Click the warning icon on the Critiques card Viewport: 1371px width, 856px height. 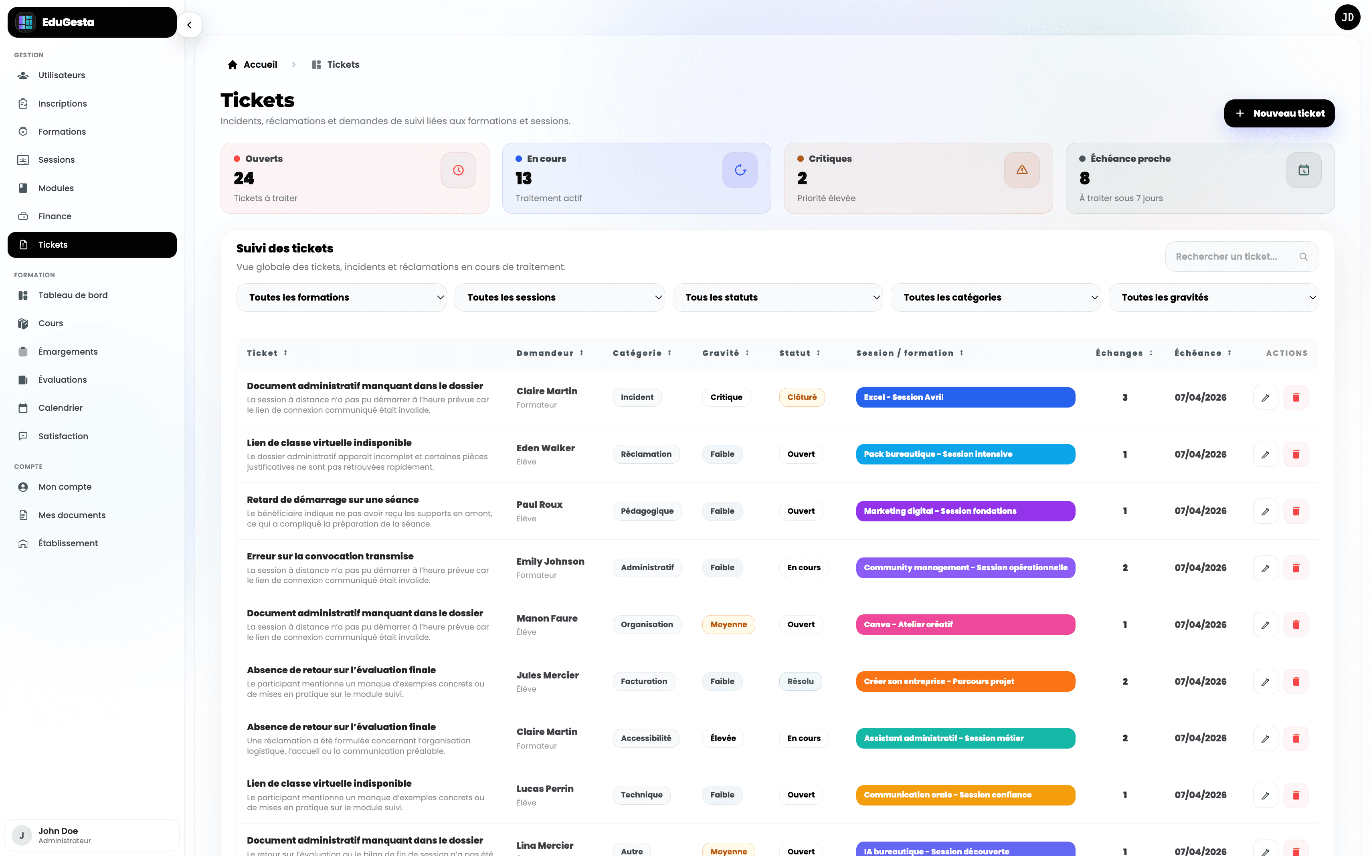click(x=1021, y=170)
